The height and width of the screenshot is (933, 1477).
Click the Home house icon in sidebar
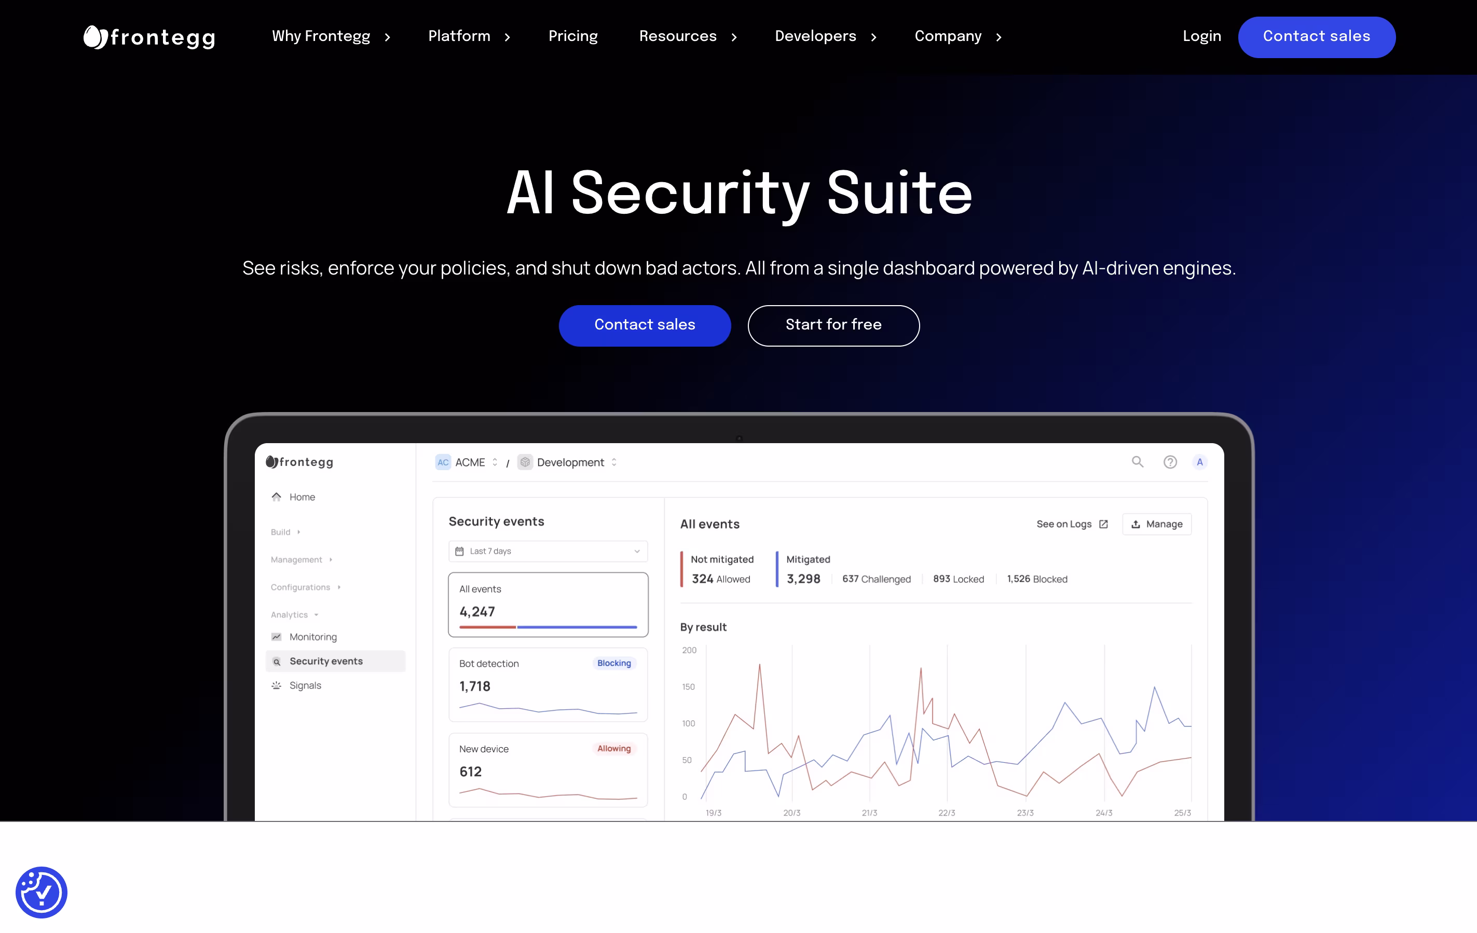click(x=277, y=497)
